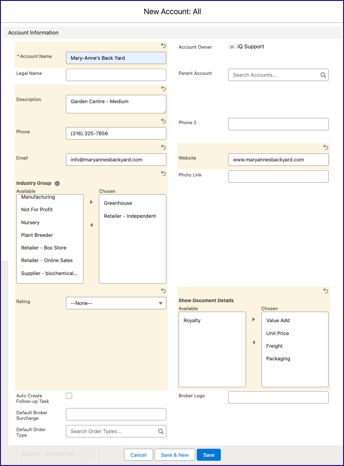Image resolution: width=344 pixels, height=466 pixels.
Task: Revert the Email field change
Action: point(164,147)
